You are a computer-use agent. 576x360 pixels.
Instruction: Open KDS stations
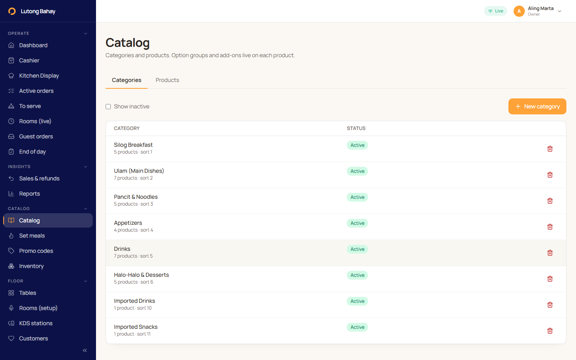[x=48, y=323]
